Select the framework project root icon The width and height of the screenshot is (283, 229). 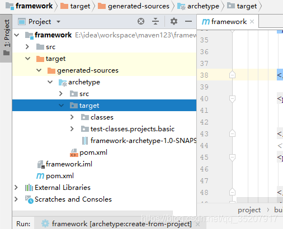click(30, 35)
